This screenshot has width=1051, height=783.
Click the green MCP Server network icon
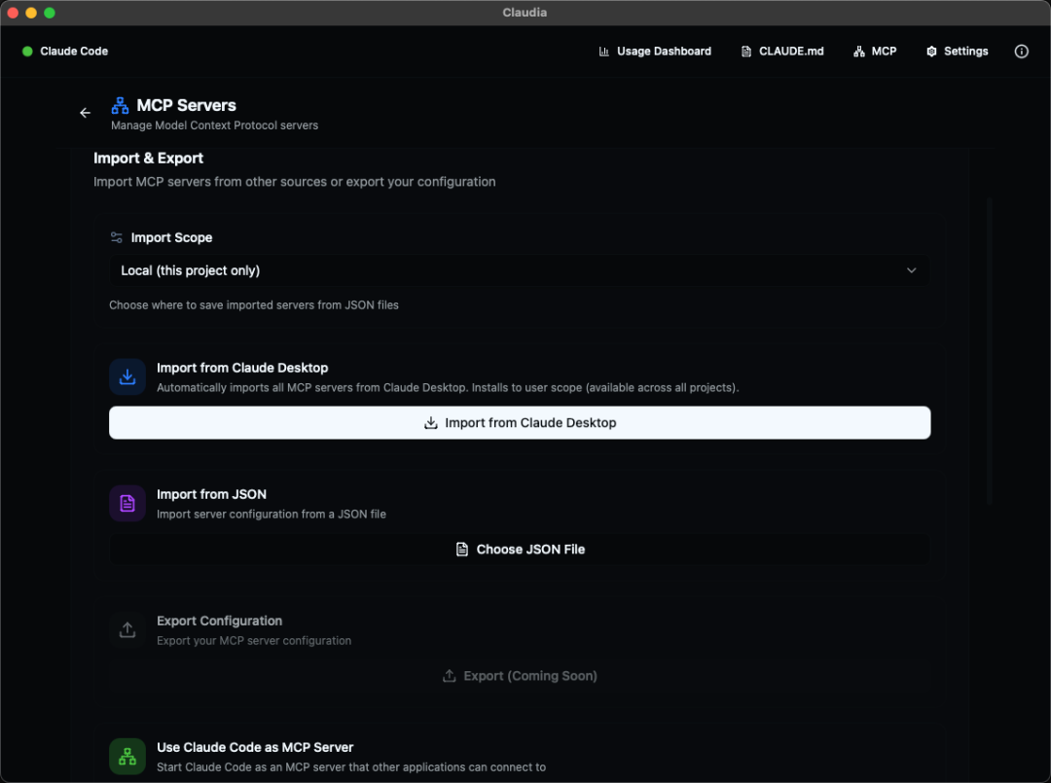[127, 757]
